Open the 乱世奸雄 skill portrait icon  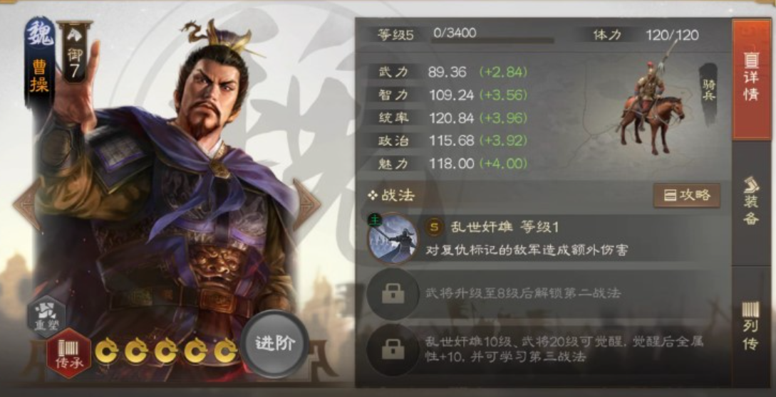tap(393, 238)
